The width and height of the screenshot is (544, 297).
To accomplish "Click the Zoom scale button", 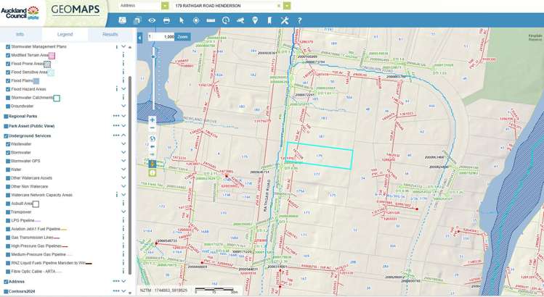I will tap(182, 37).
